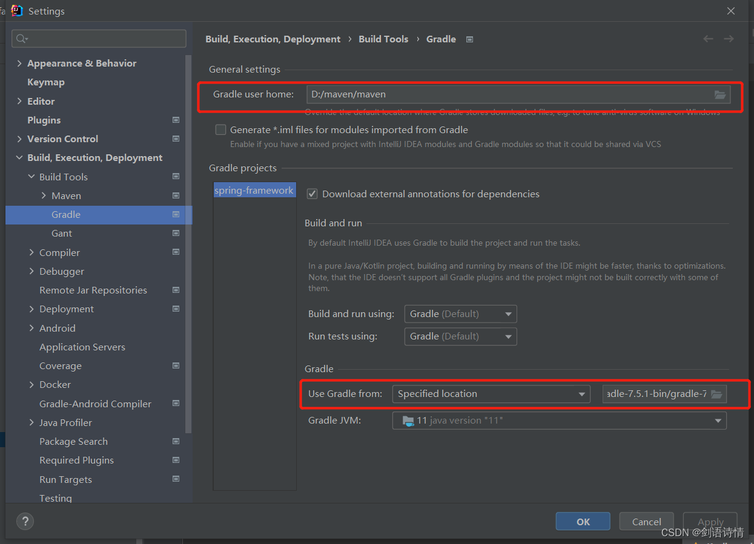This screenshot has height=544, width=754.
Task: Click the folder browse icon beside Gradle location path
Action: tap(716, 394)
